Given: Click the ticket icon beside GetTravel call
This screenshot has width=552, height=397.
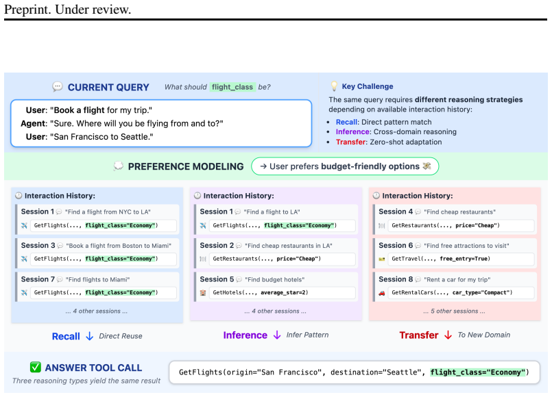Looking at the screenshot, I should [382, 259].
